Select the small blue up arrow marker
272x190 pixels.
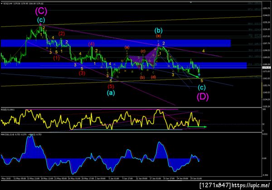tap(199, 75)
